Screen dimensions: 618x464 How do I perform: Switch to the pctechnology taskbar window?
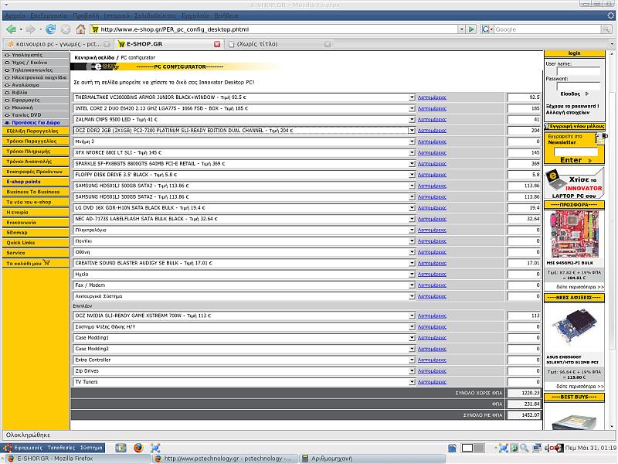(224, 459)
